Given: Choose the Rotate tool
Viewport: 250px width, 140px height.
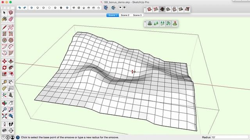Looking at the screenshot, I should point(4,68).
